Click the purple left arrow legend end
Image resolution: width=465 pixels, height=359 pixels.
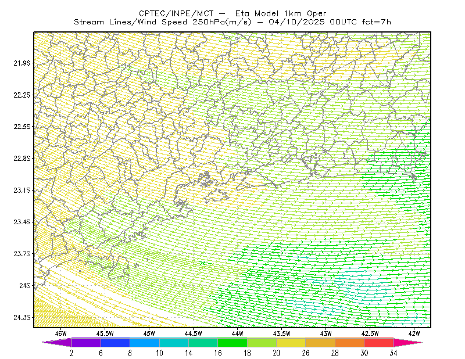[x=57, y=342]
